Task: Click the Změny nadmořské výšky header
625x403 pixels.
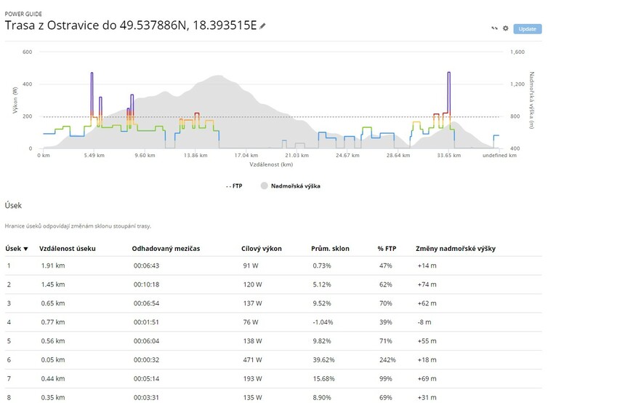Action: click(455, 248)
